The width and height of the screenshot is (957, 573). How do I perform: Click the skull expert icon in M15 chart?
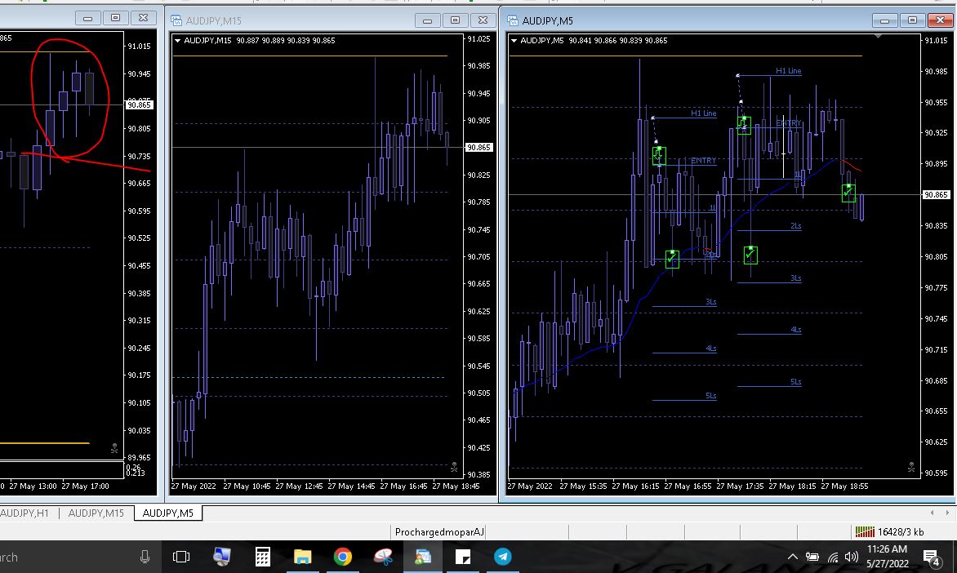click(454, 468)
